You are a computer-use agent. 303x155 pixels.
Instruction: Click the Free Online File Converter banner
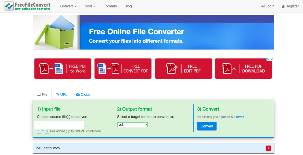click(x=154, y=32)
